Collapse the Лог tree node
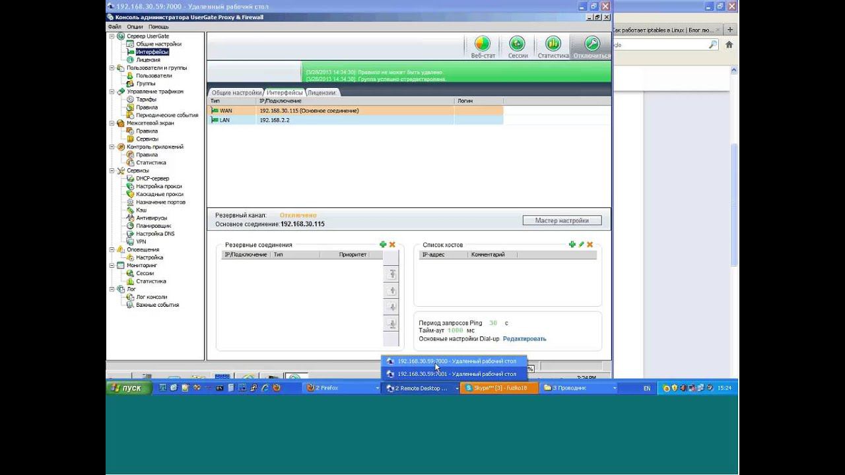The image size is (845, 475). click(112, 289)
